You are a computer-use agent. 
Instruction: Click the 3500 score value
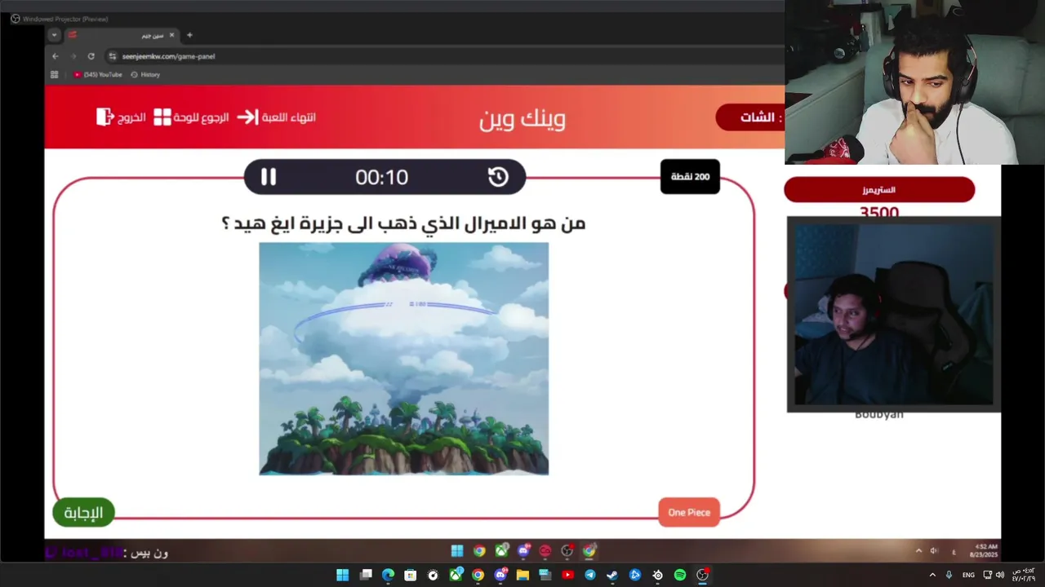tap(879, 212)
